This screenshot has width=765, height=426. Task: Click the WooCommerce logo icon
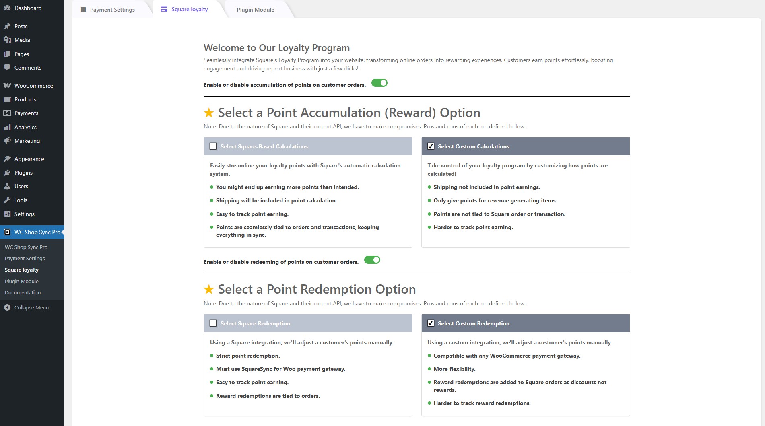point(7,86)
